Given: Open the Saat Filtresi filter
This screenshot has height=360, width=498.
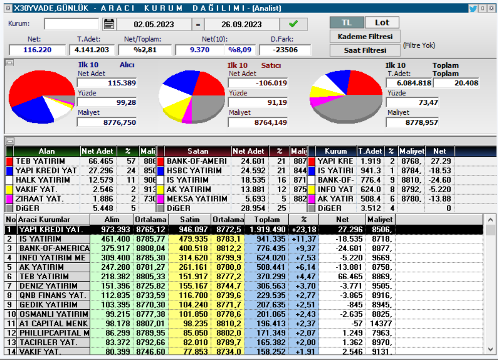Looking at the screenshot, I should (365, 50).
